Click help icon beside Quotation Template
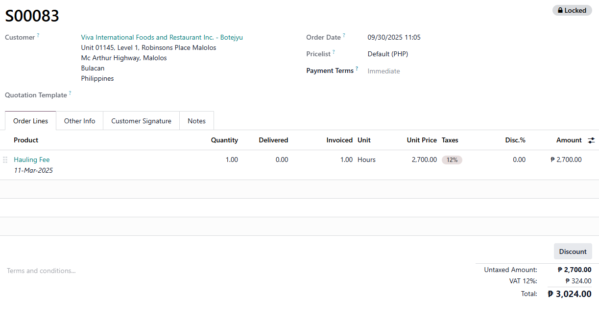This screenshot has width=599, height=320. 70,93
